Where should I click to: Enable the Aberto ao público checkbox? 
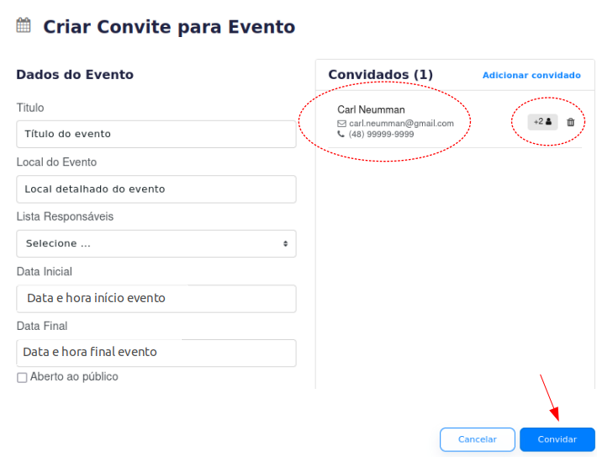(22, 378)
